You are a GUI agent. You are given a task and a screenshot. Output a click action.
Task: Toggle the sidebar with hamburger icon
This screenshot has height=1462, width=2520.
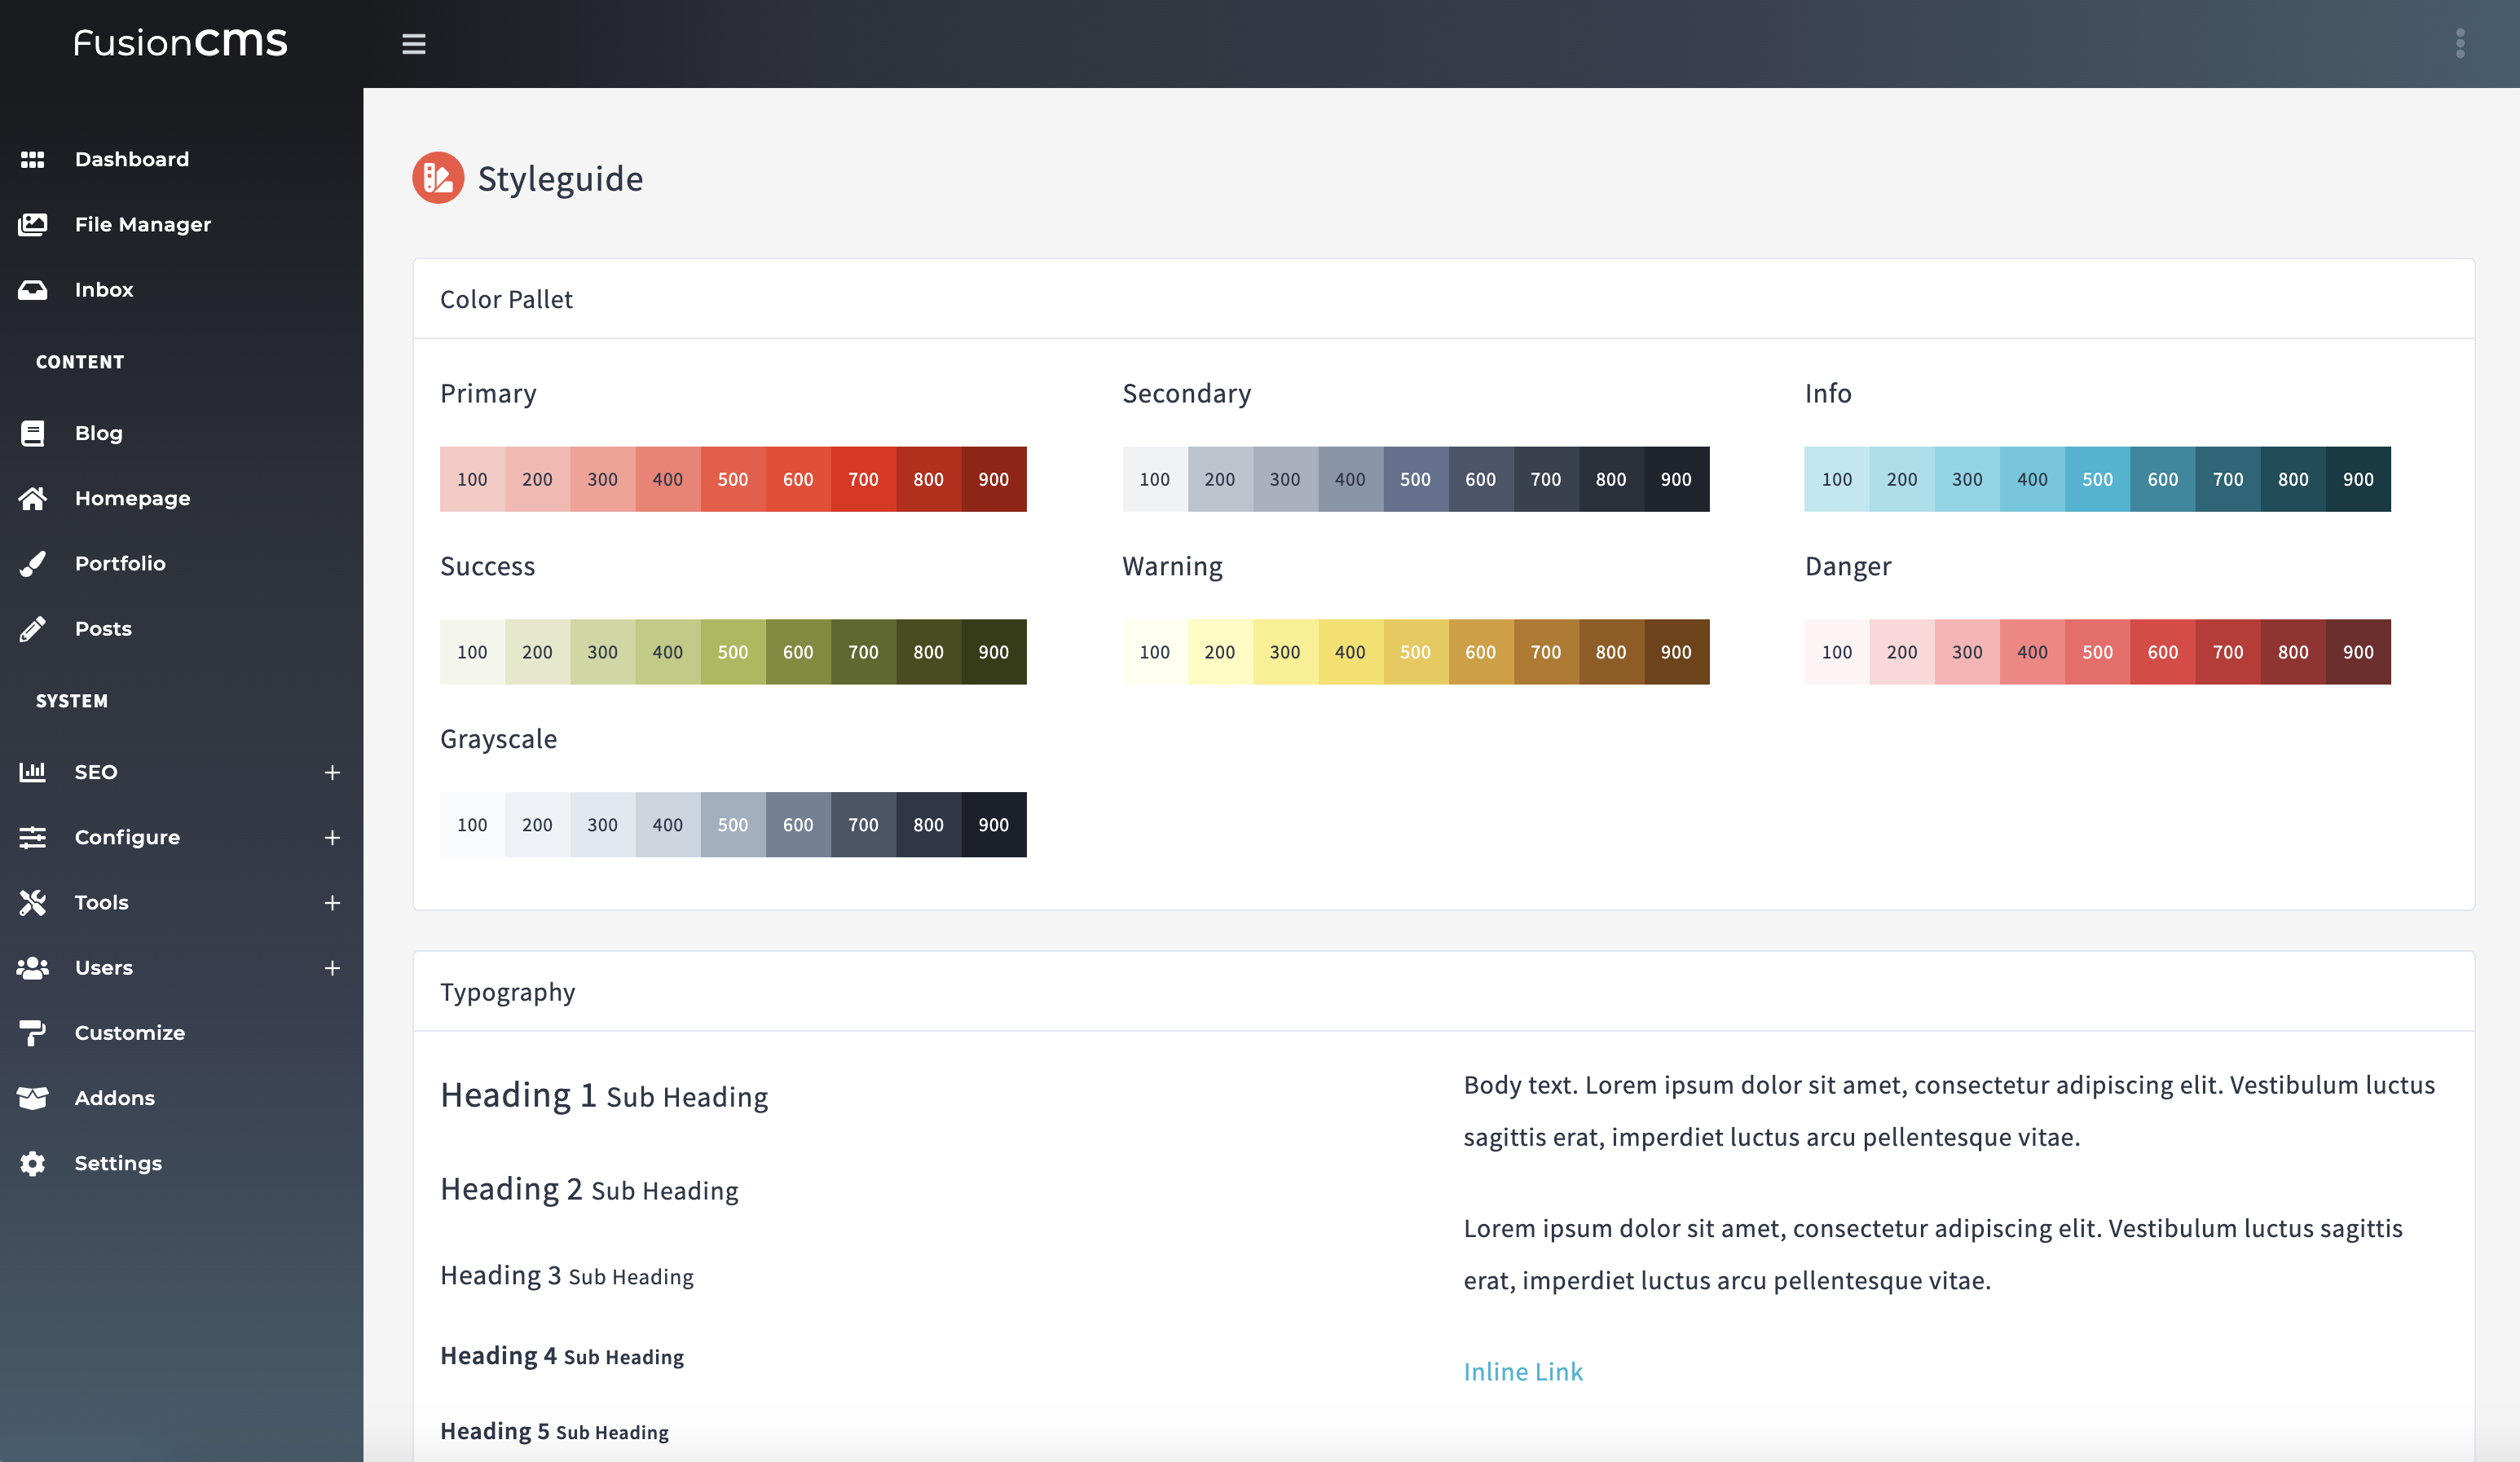coord(414,44)
